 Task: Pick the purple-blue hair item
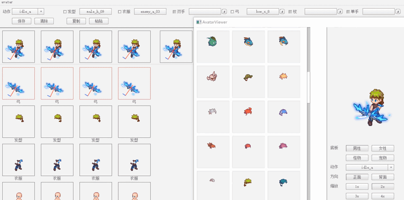[x=284, y=117]
